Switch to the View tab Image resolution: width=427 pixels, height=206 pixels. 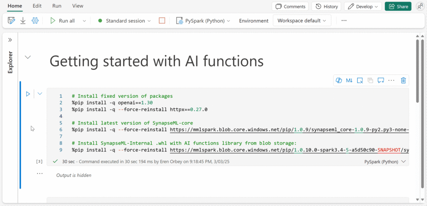[x=78, y=6]
